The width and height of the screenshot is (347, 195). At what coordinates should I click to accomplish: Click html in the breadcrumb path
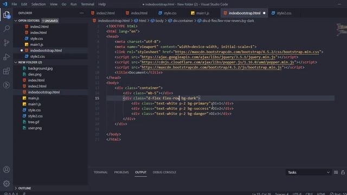(x=142, y=21)
